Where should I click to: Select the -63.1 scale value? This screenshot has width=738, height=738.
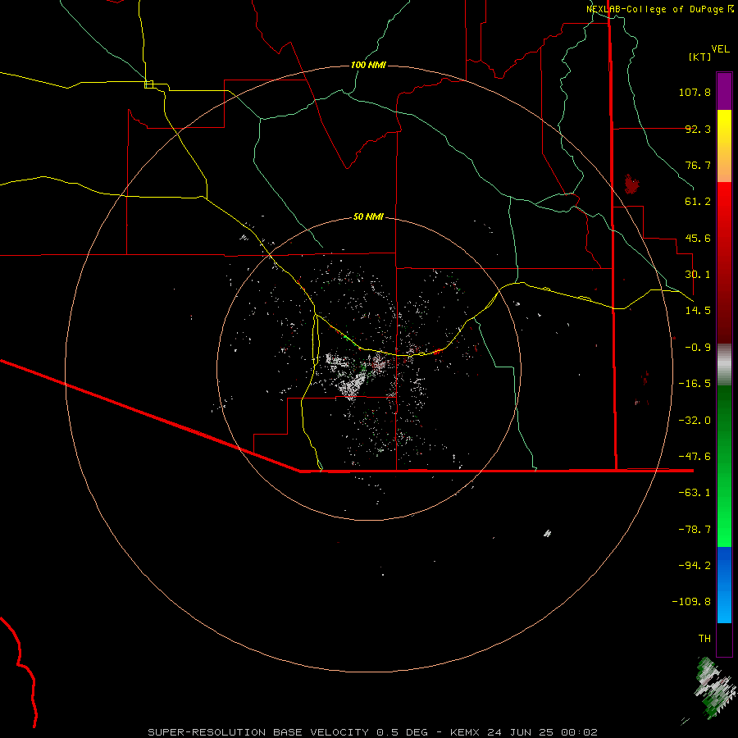695,493
